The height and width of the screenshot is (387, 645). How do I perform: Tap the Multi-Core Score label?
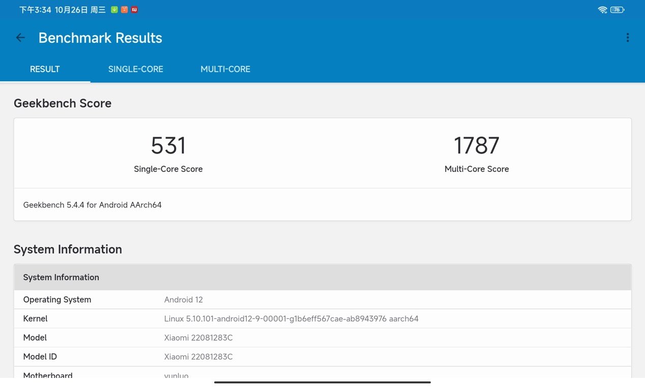(x=477, y=169)
